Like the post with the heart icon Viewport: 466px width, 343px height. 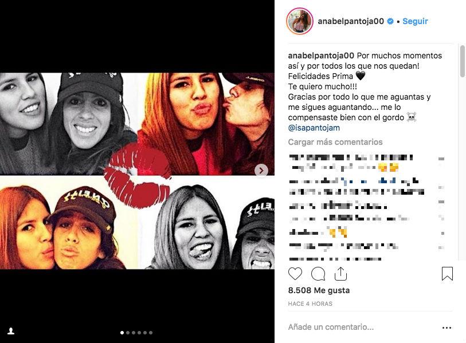tap(295, 274)
